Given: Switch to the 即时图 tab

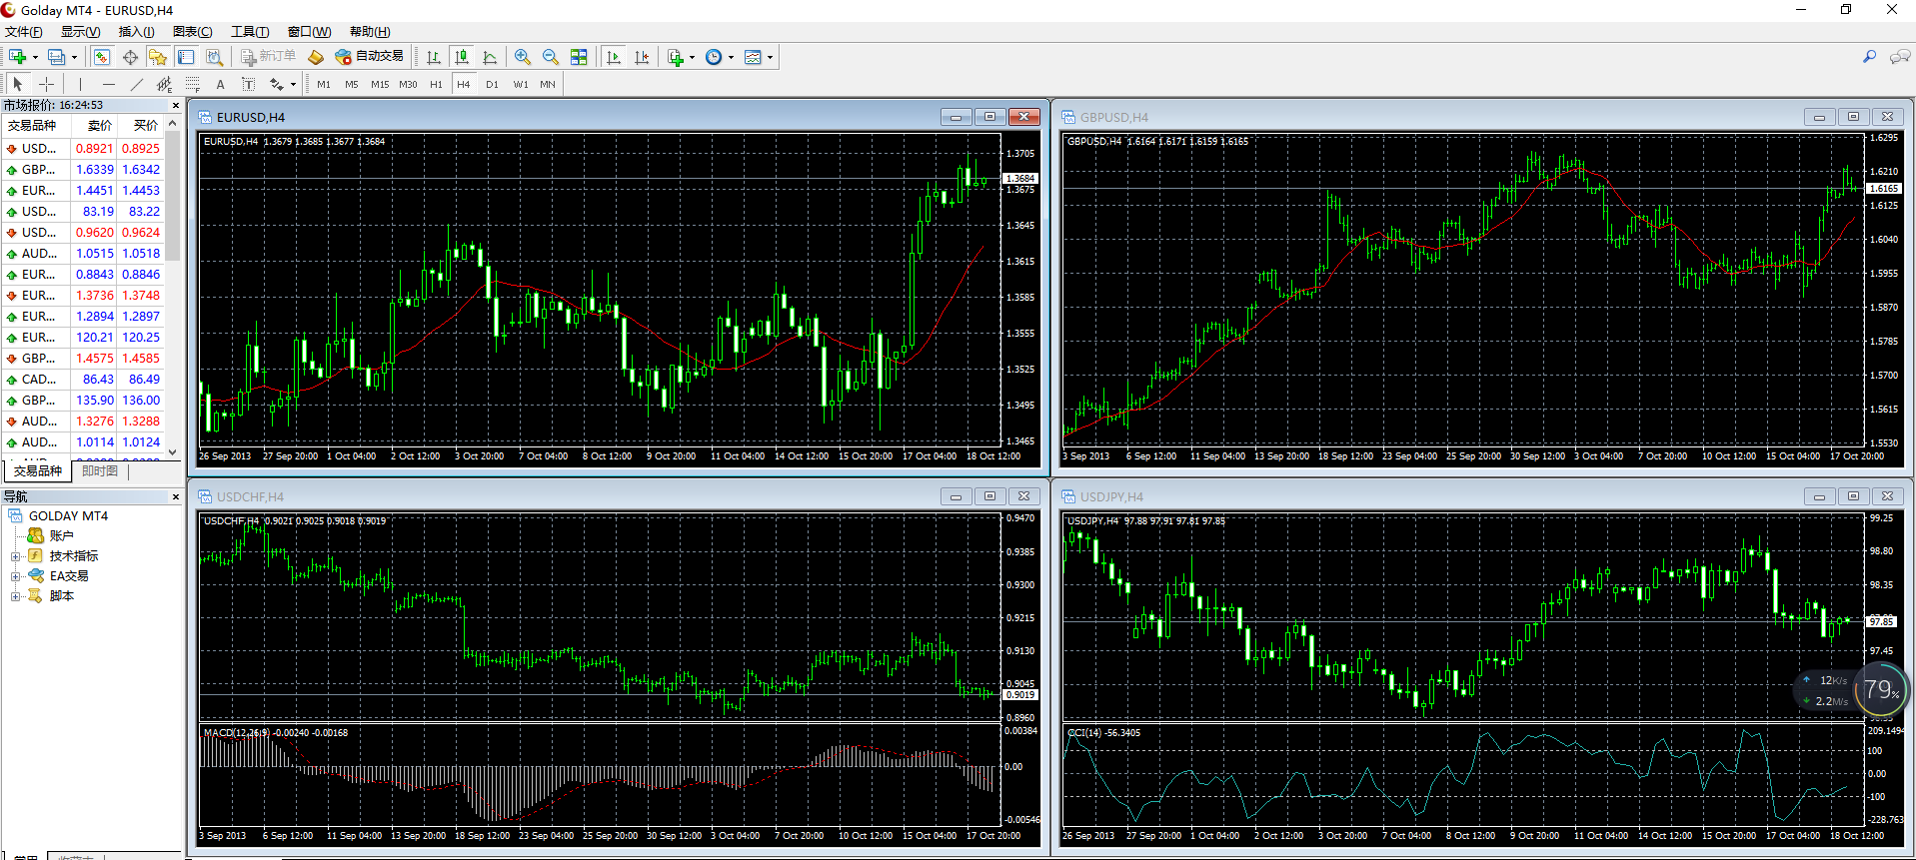Looking at the screenshot, I should 100,470.
